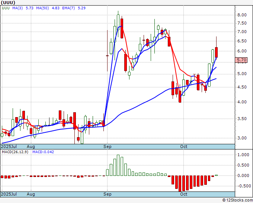Click 2025Jul on MACD date axis

pos(9,194)
